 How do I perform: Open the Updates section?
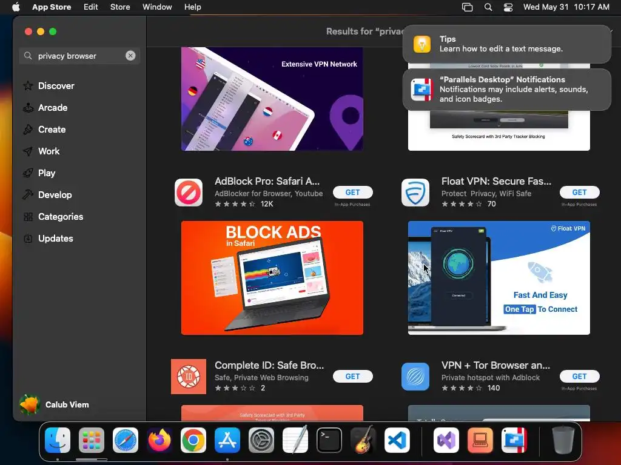coord(55,238)
